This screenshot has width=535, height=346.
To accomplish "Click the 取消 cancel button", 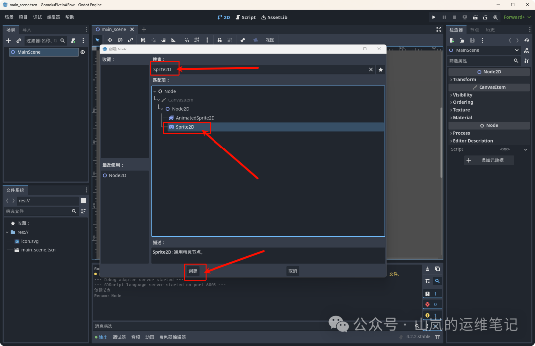I will pos(292,271).
